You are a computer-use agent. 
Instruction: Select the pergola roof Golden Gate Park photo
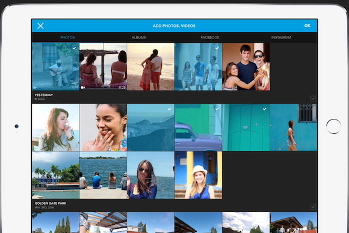(103, 222)
